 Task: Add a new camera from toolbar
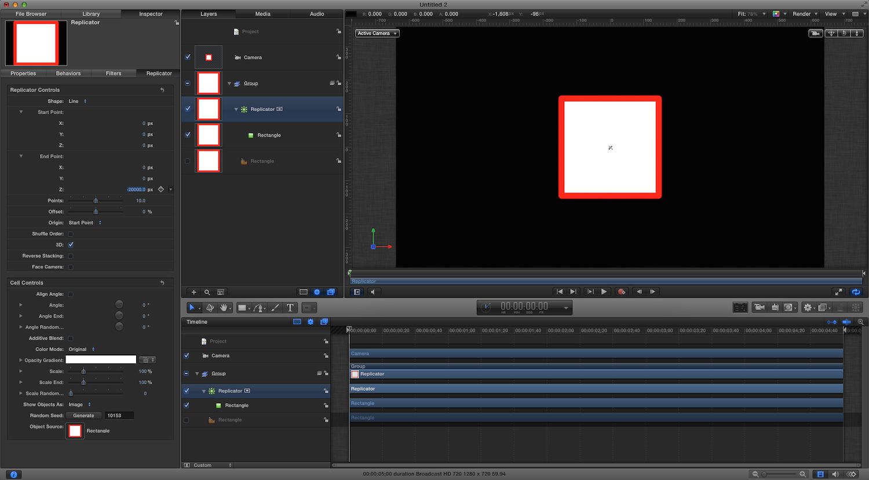click(759, 307)
